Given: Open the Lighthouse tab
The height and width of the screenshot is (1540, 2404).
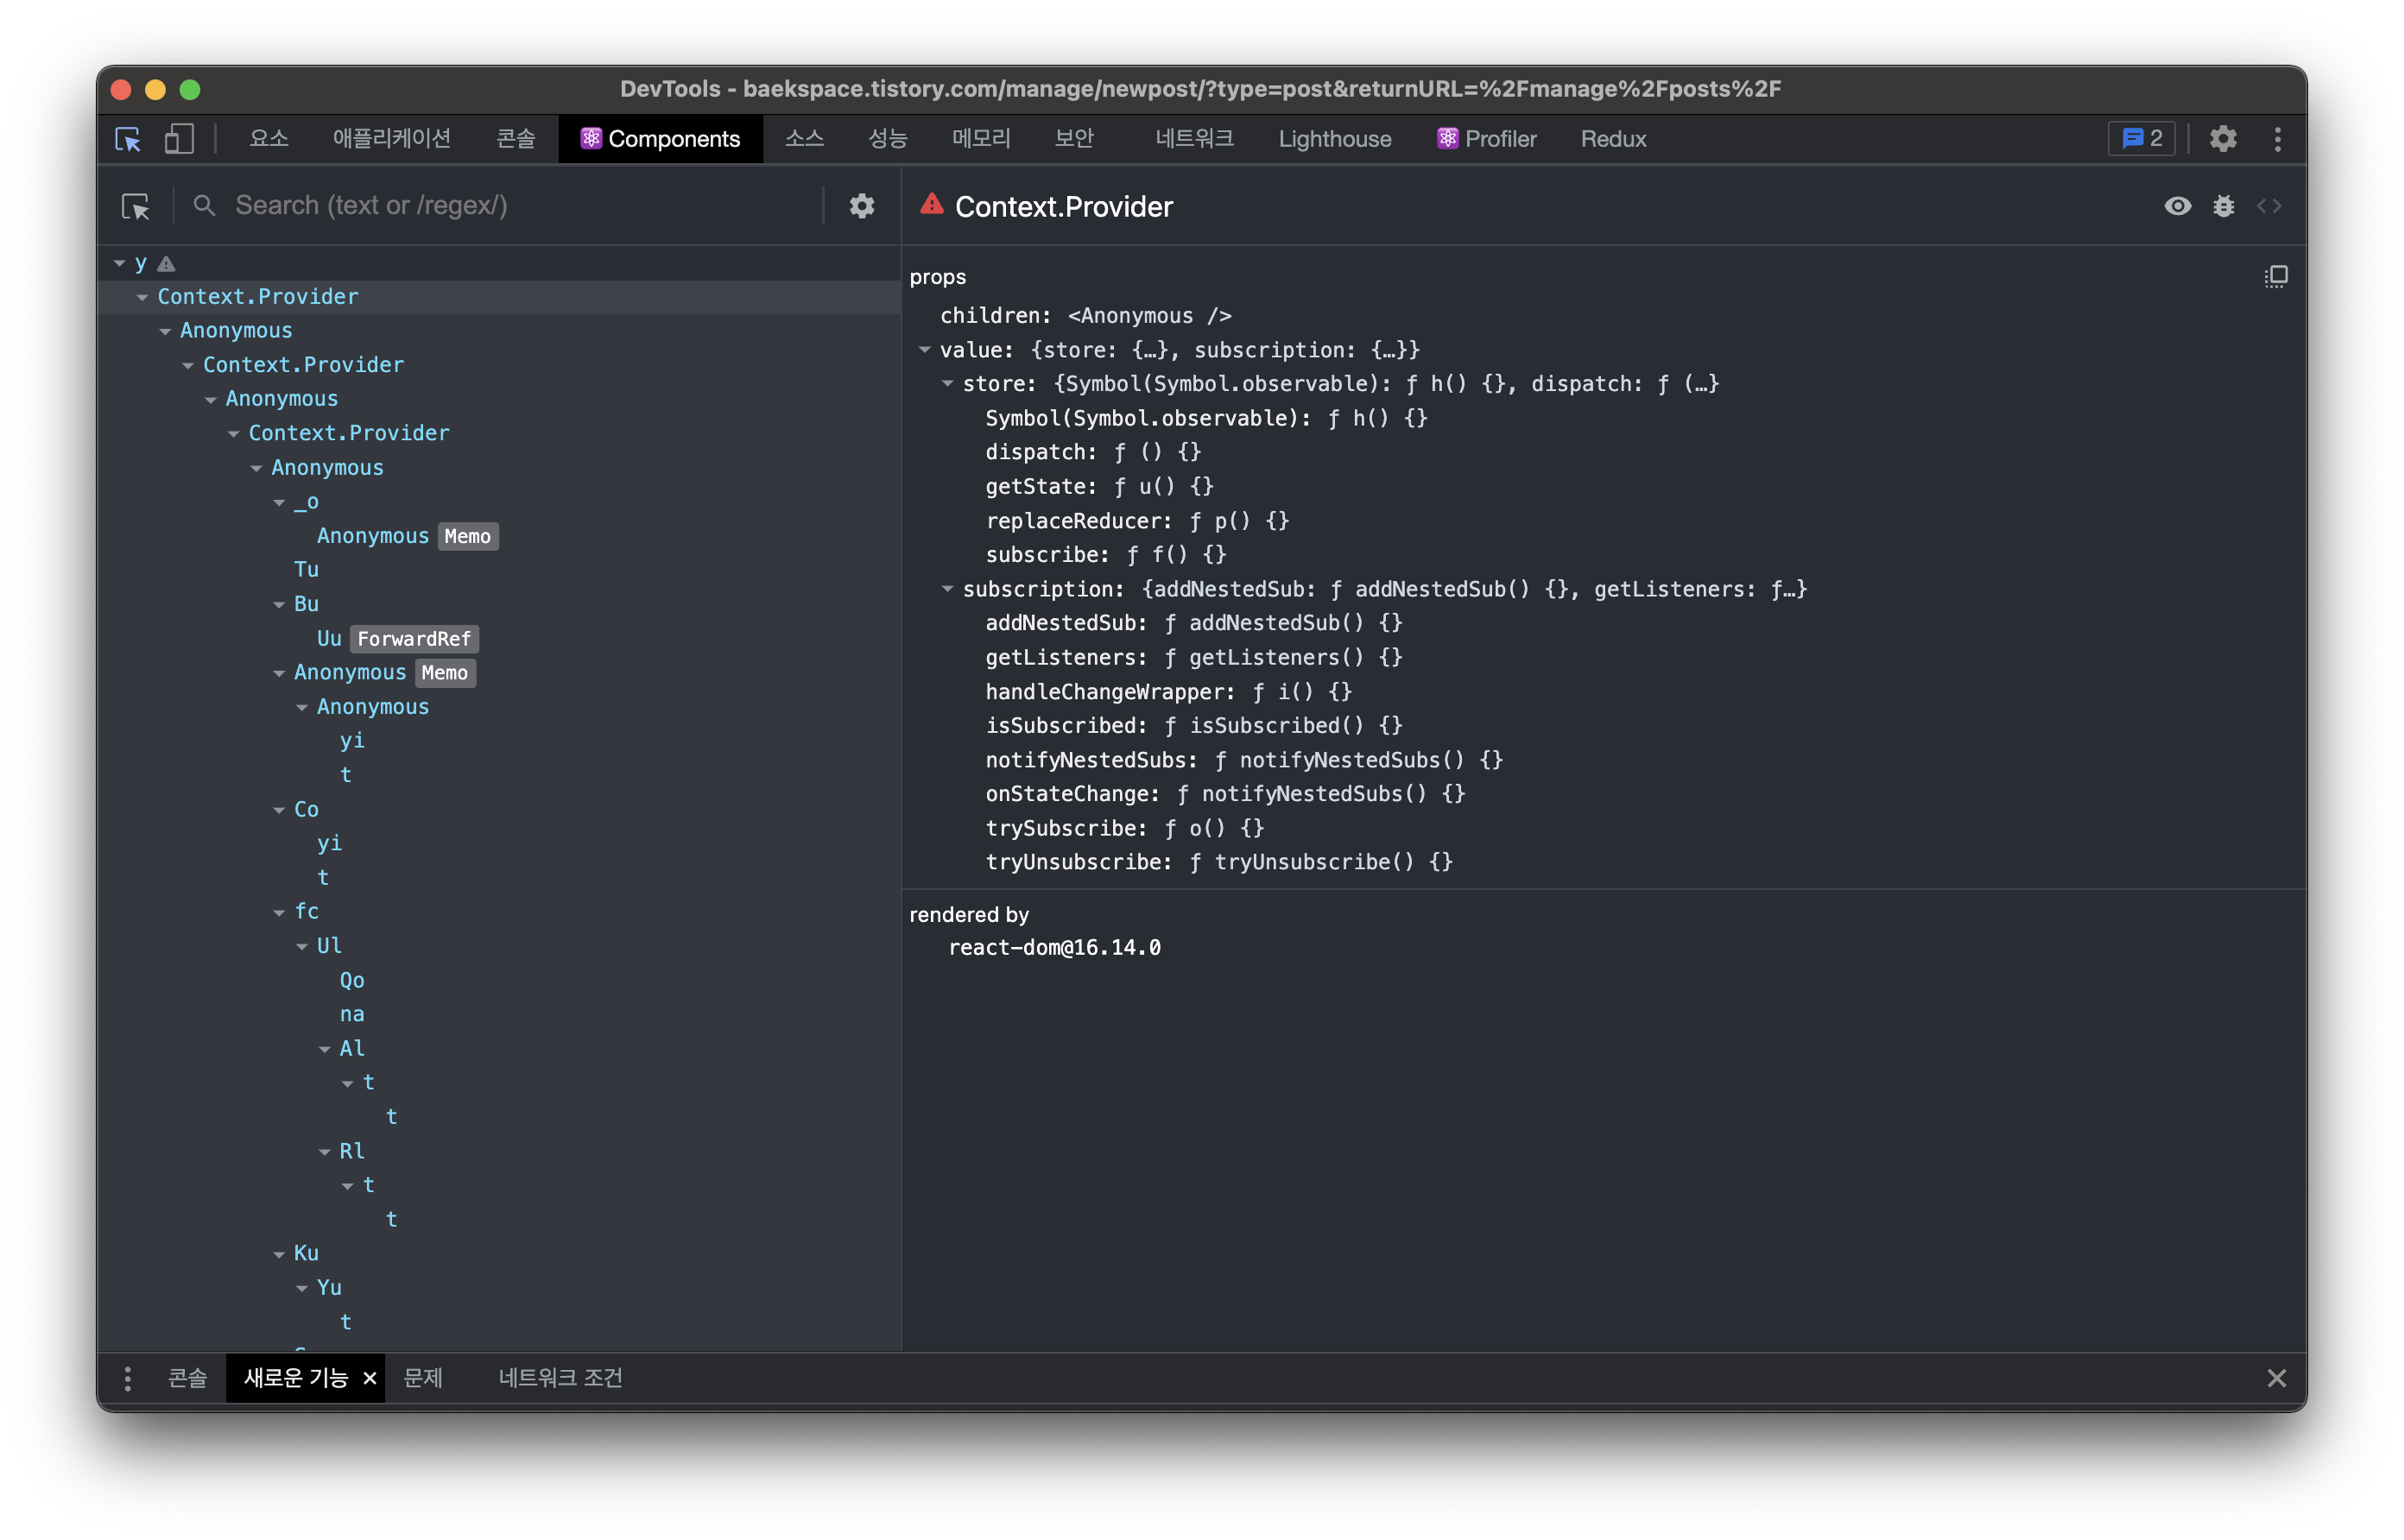Looking at the screenshot, I should pyautogui.click(x=1334, y=139).
